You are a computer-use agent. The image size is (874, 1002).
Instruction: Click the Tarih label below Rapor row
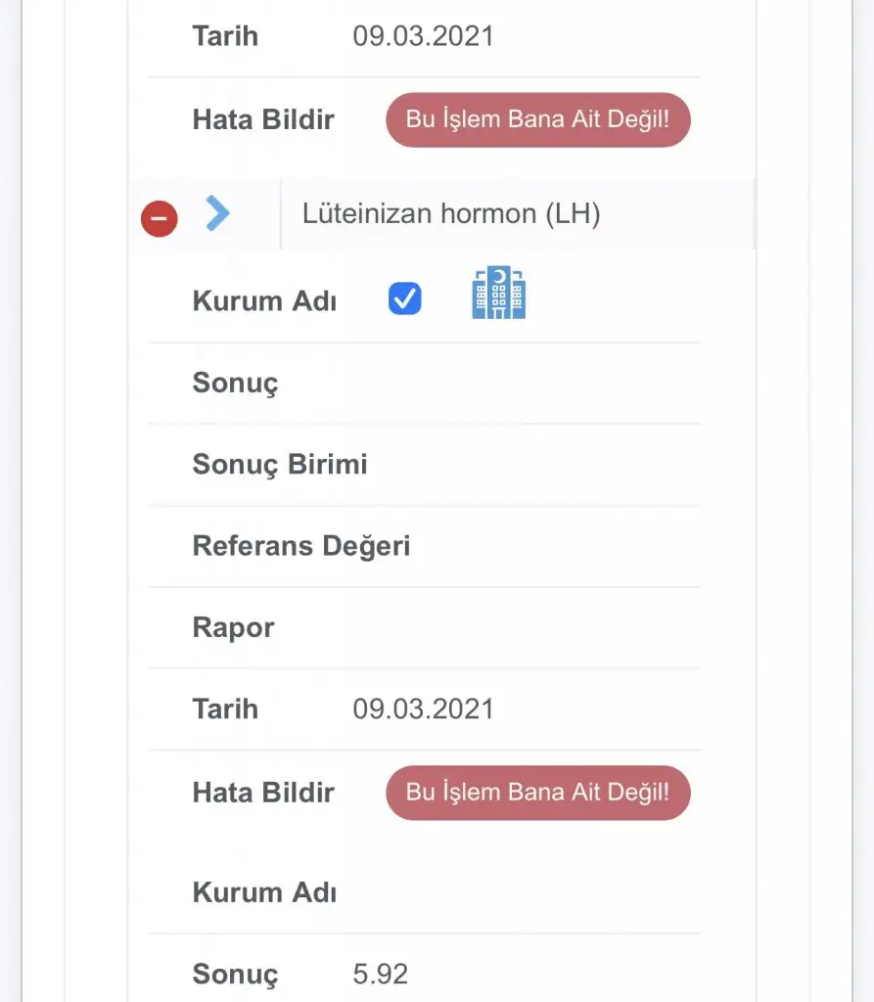coord(225,708)
